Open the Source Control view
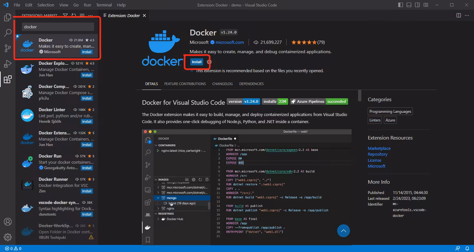 7,48
